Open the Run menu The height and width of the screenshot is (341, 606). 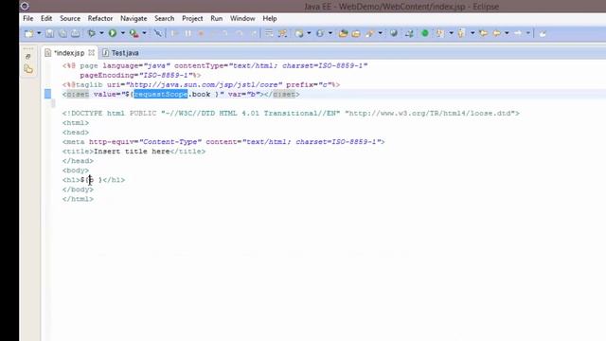click(217, 18)
